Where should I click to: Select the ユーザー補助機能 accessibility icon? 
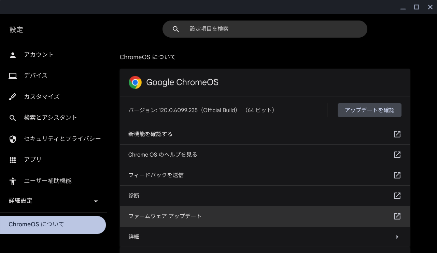click(x=13, y=181)
